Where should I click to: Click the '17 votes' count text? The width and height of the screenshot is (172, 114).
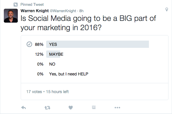pyautogui.click(x=34, y=92)
